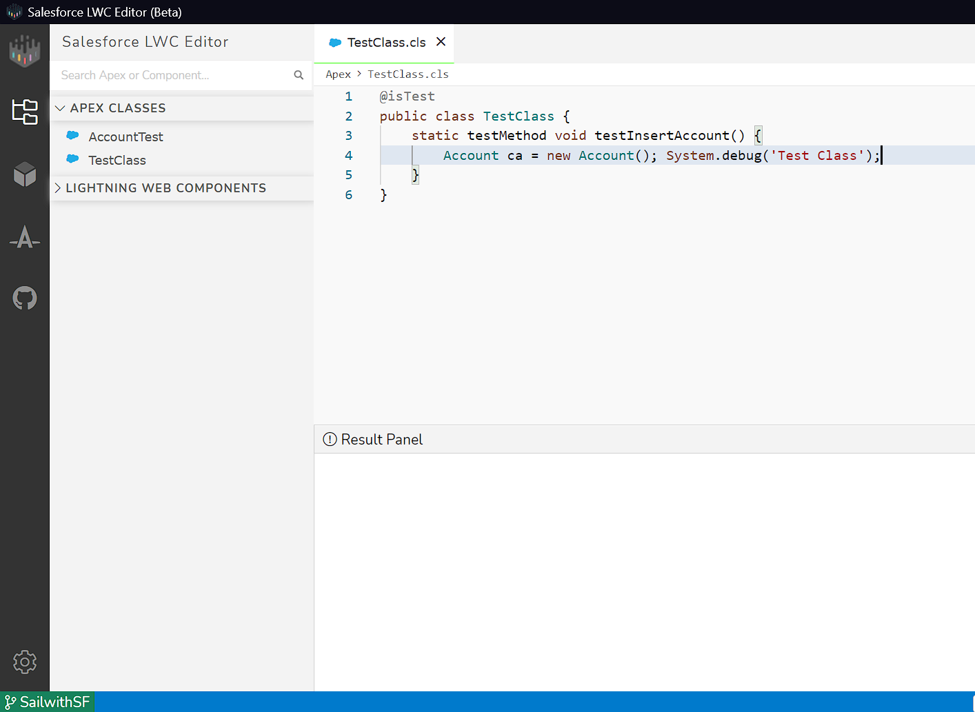Open the explorer tree view icon
The width and height of the screenshot is (975, 712).
pos(25,111)
